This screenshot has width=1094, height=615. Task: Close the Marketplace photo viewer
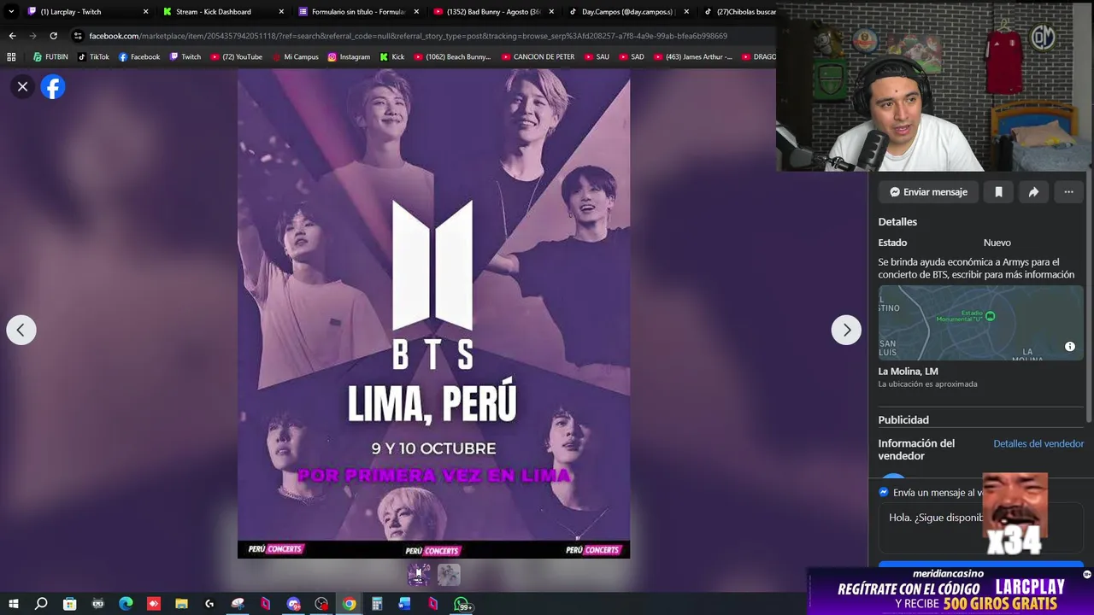point(23,86)
